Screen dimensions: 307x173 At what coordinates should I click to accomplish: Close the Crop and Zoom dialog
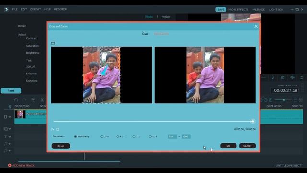(x=256, y=26)
